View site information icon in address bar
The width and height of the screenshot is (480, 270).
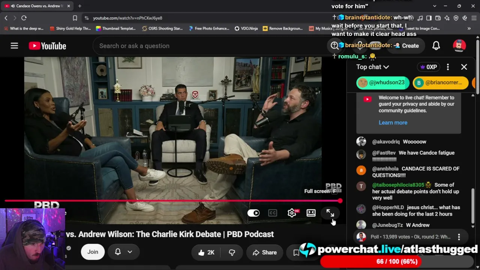(x=86, y=18)
